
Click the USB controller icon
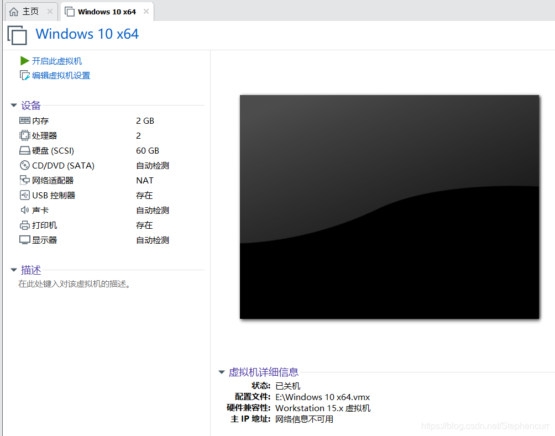pyautogui.click(x=24, y=195)
